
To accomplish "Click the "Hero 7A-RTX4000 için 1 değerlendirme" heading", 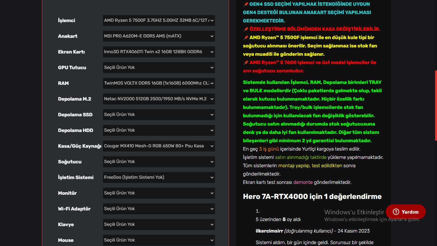I will point(312,196).
